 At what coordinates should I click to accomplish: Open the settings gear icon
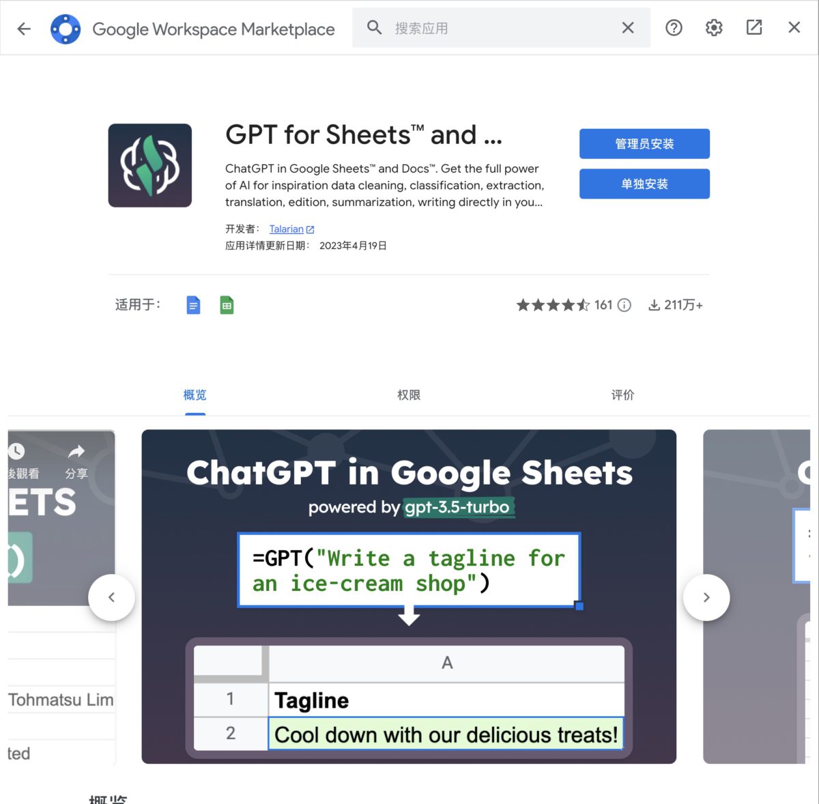click(714, 28)
